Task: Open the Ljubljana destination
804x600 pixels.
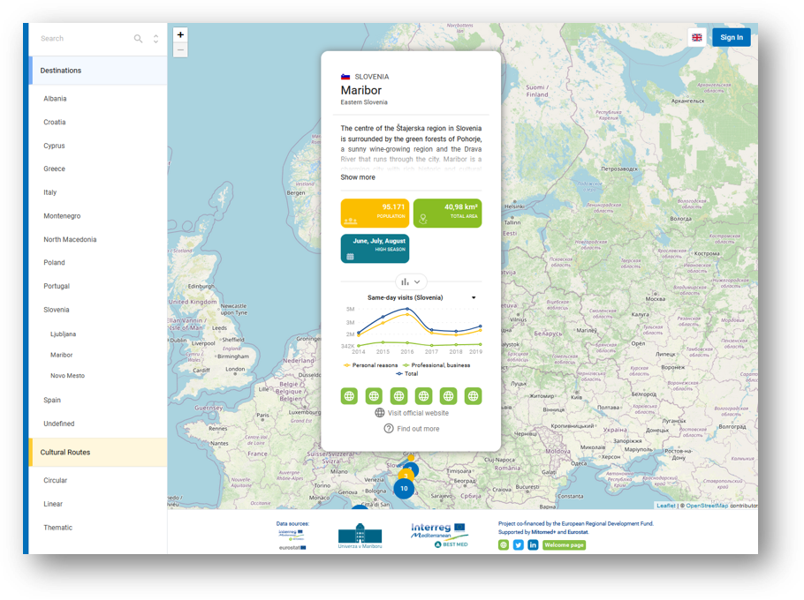Action: click(x=63, y=334)
